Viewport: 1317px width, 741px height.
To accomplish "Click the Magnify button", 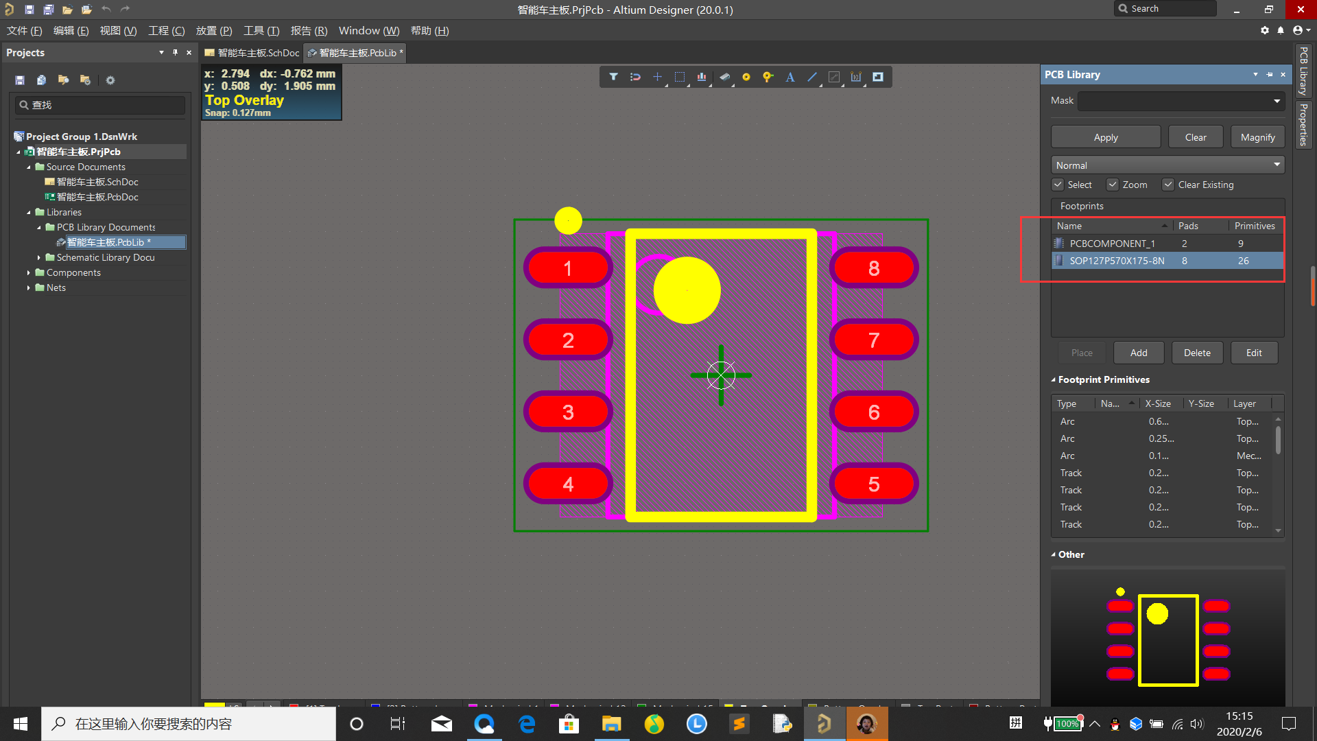I will [1257, 137].
